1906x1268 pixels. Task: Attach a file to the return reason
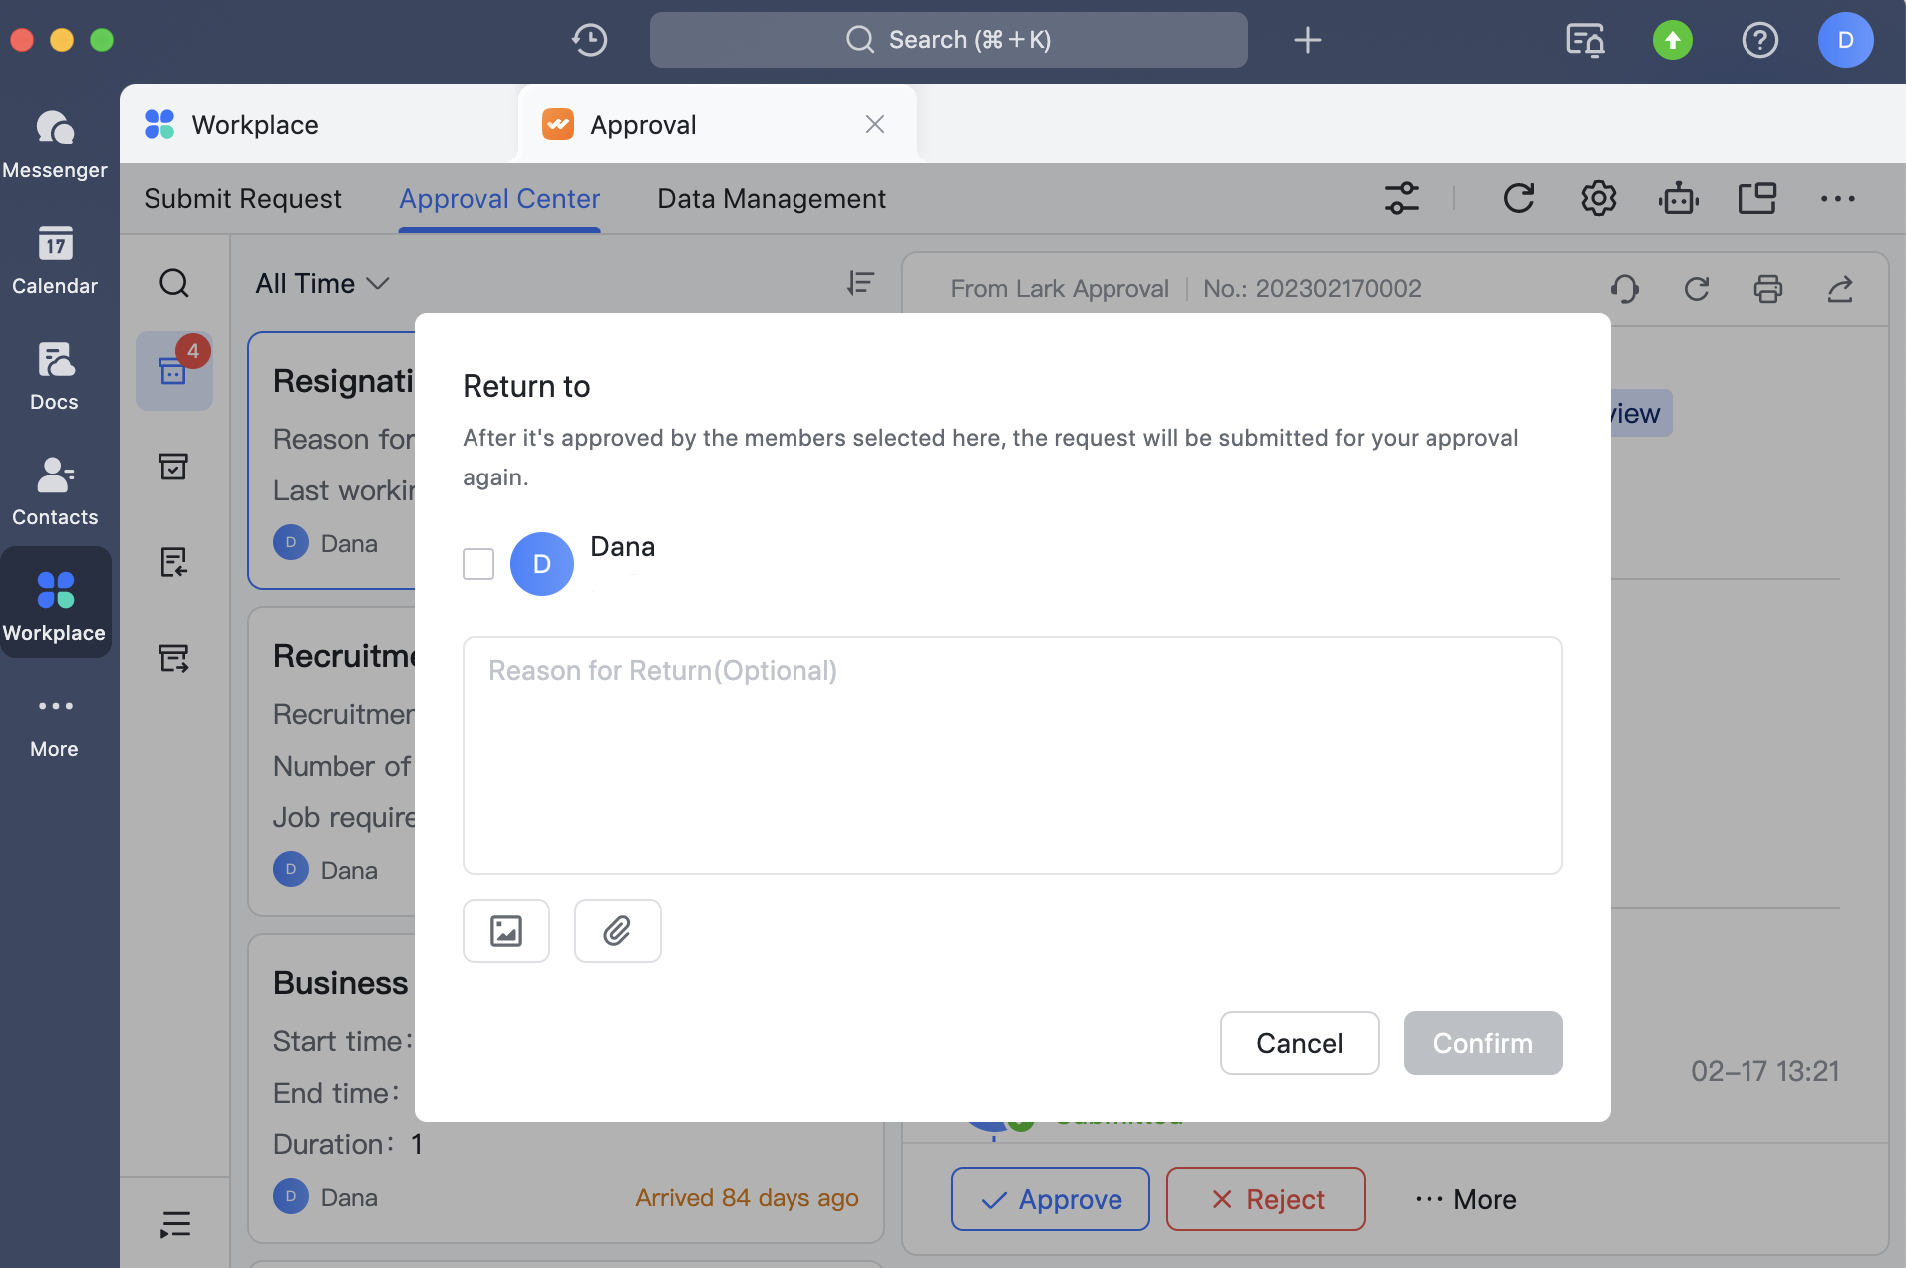tap(616, 930)
